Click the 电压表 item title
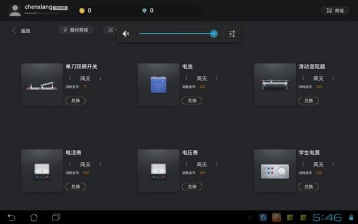Screen dimensions: 358x224 190,153
